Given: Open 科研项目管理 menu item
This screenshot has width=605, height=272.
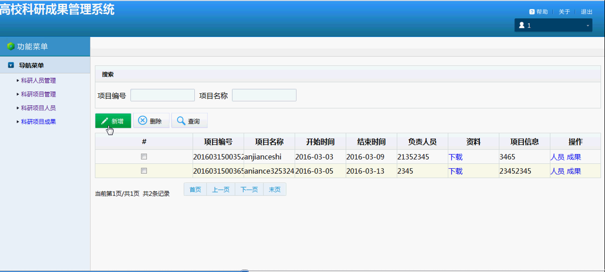Looking at the screenshot, I should pos(39,94).
